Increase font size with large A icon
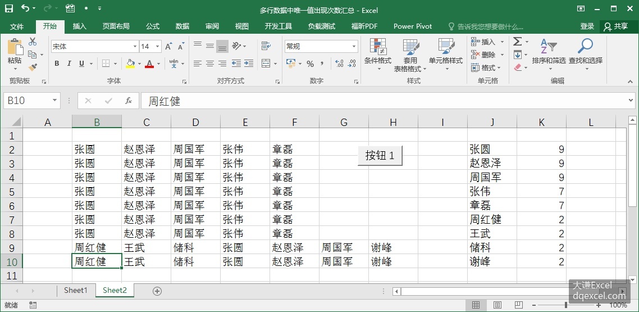This screenshot has width=639, height=312. point(168,47)
